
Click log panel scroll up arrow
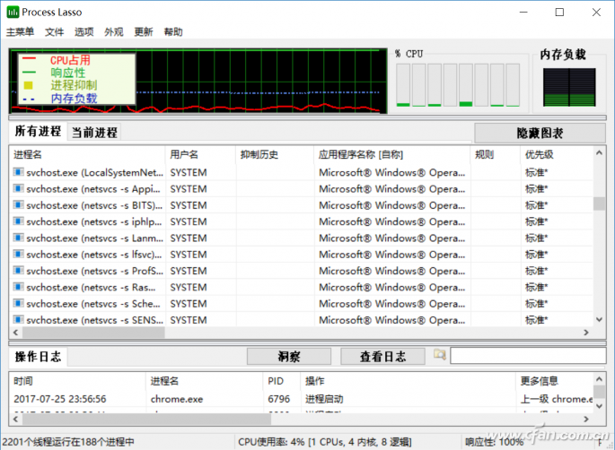[x=599, y=379]
